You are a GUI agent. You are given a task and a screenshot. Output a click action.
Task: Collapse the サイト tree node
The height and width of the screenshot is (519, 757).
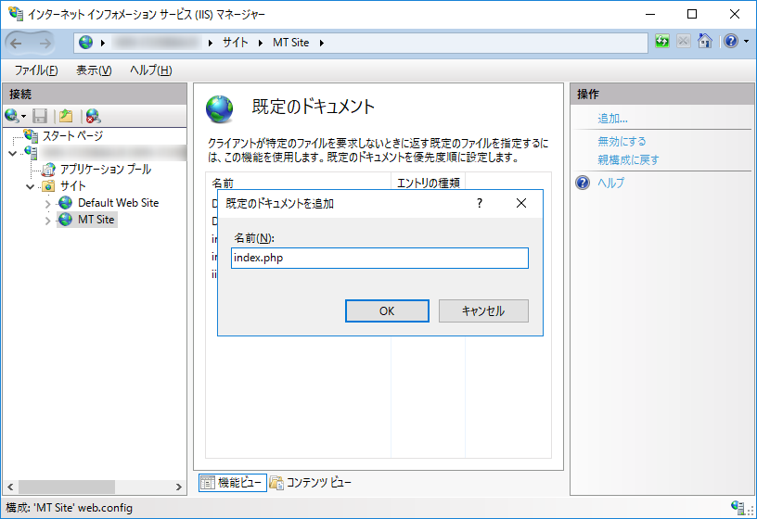click(31, 186)
